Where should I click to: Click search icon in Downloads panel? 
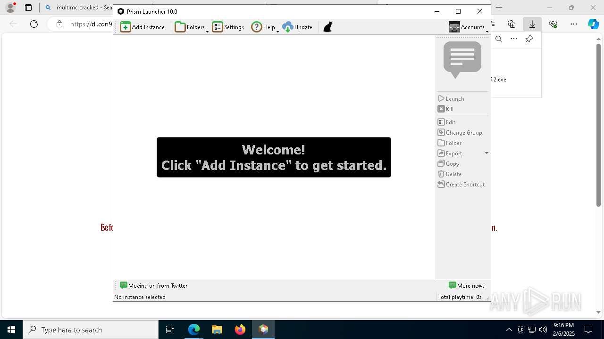click(499, 39)
